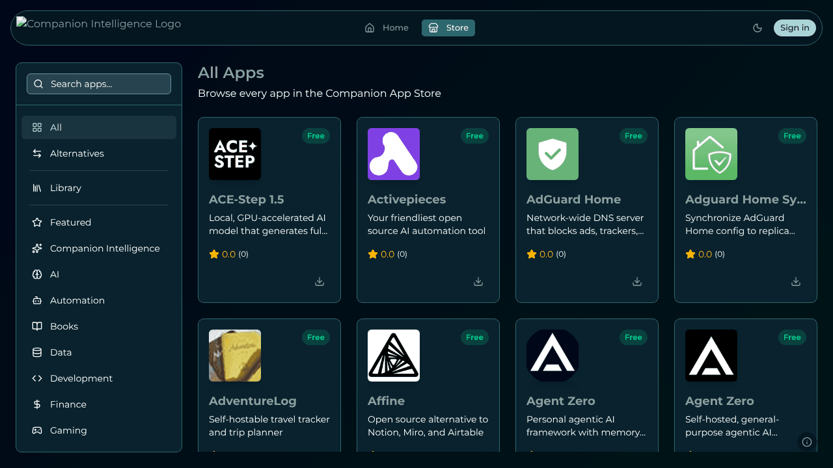Browse the Books category
The width and height of the screenshot is (833, 468).
click(99, 326)
